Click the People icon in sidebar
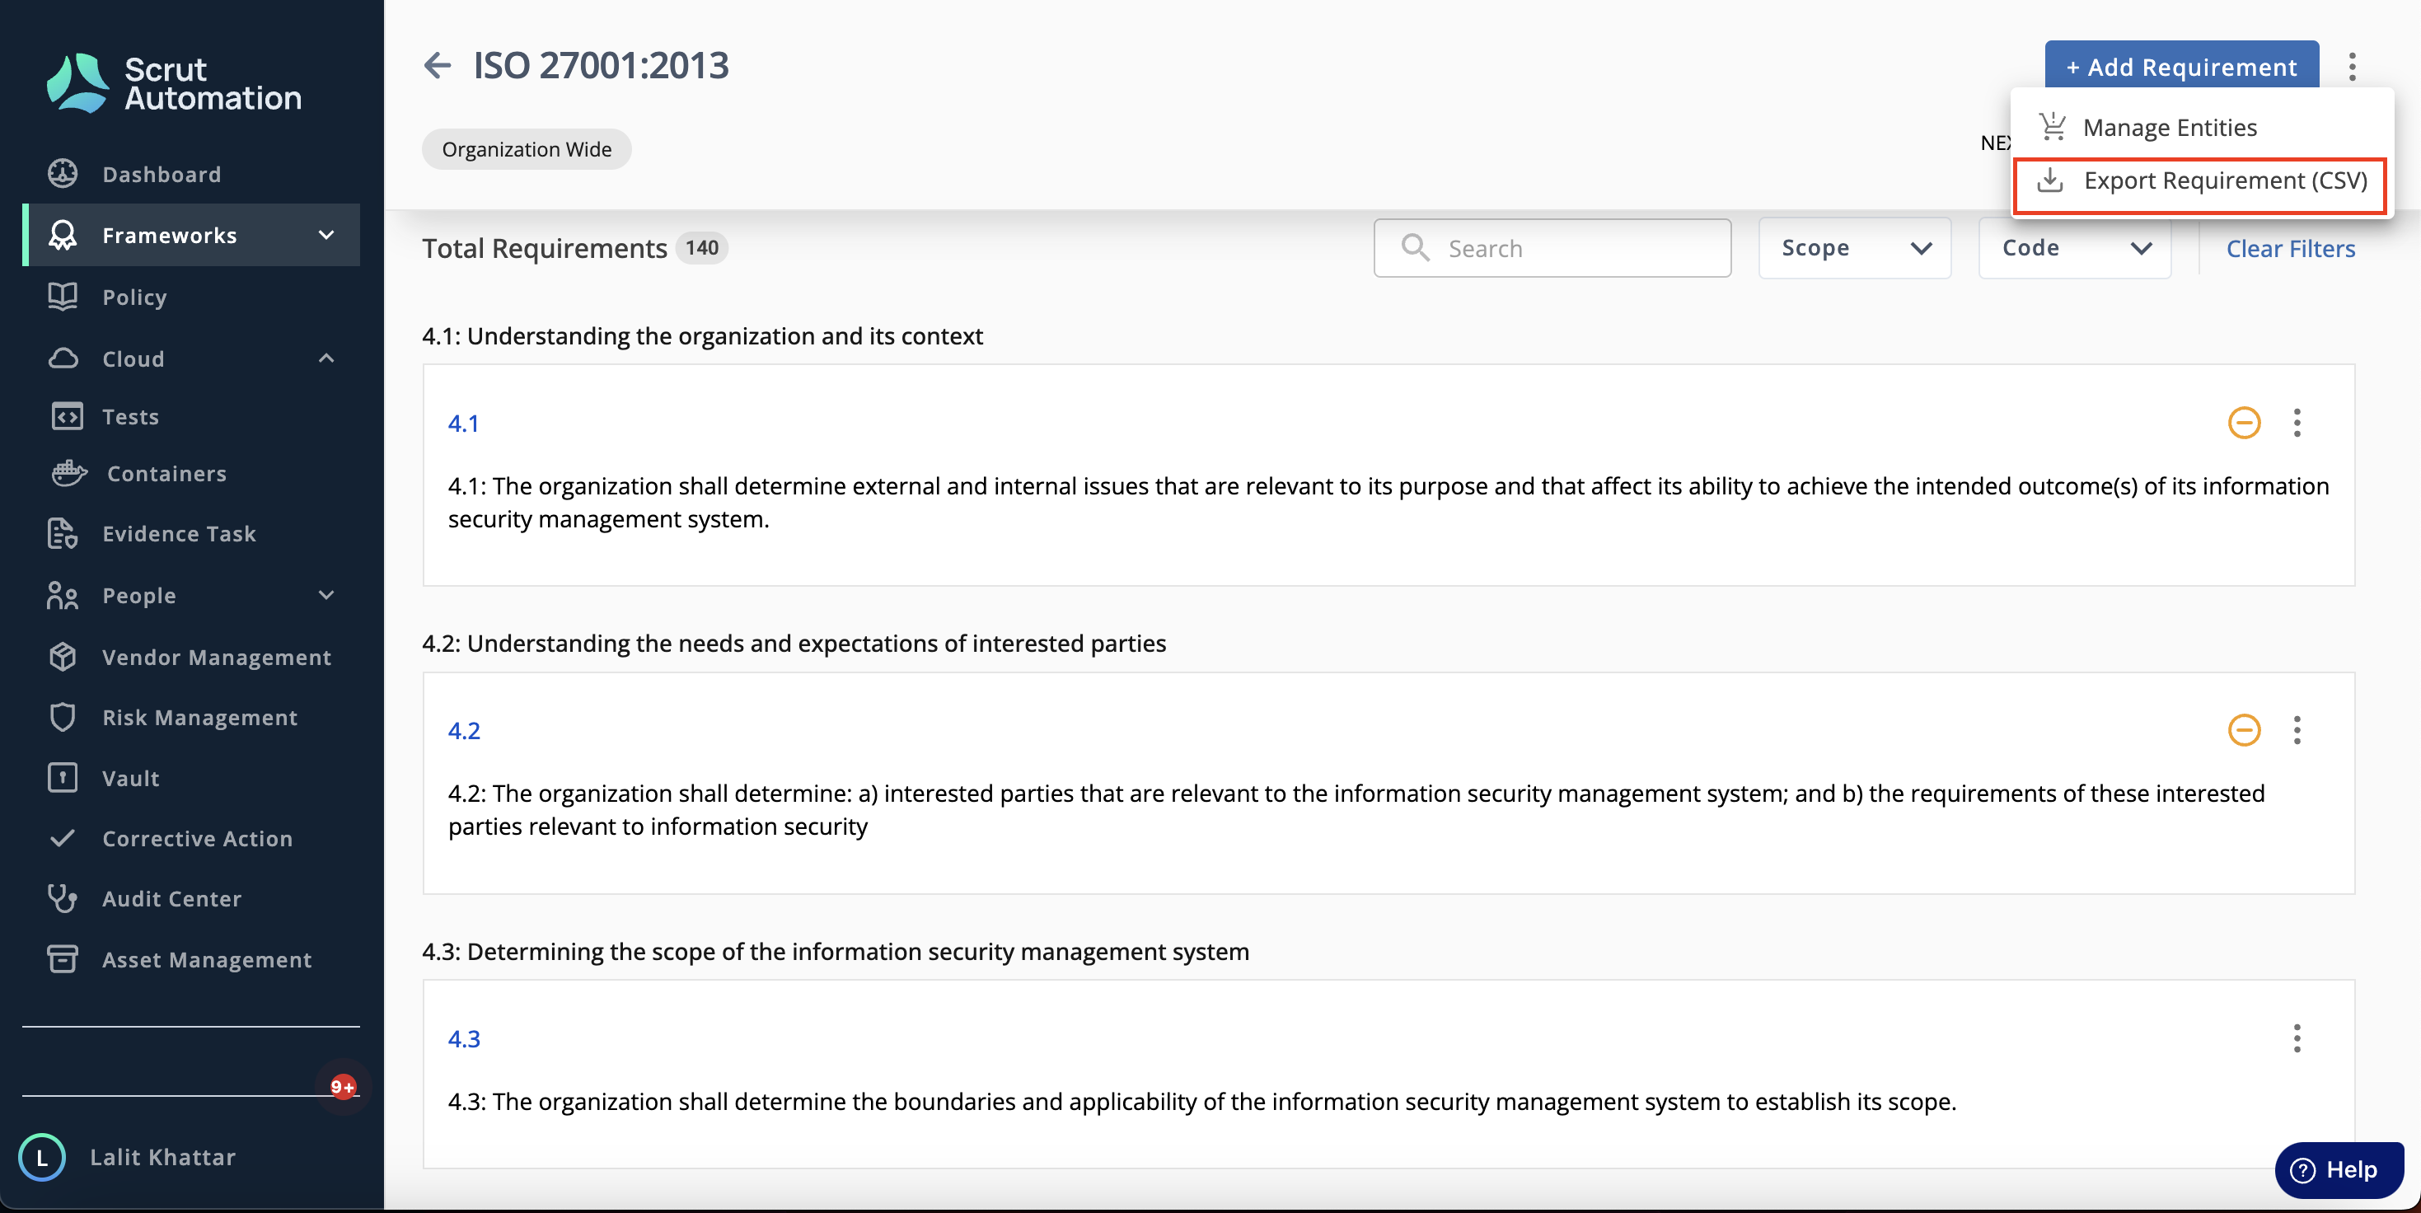Viewport: 2421px width, 1213px height. click(63, 595)
